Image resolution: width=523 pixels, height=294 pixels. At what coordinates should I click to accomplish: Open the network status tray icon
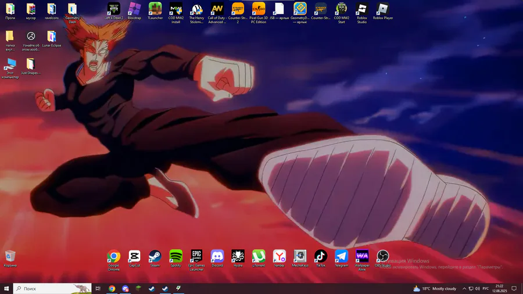click(471, 289)
